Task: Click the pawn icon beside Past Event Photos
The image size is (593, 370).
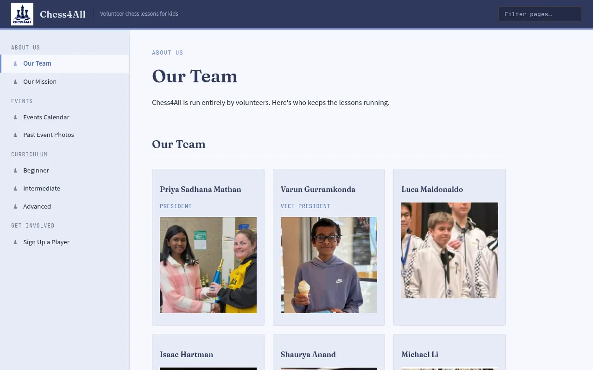Action: [15, 135]
